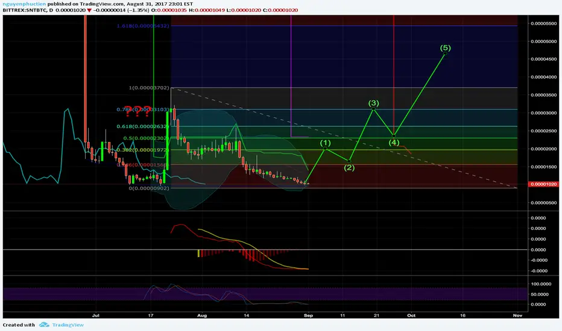This screenshot has width=562, height=331.
Task: Click the yellow MACD histogram bar
Action: 198,253
